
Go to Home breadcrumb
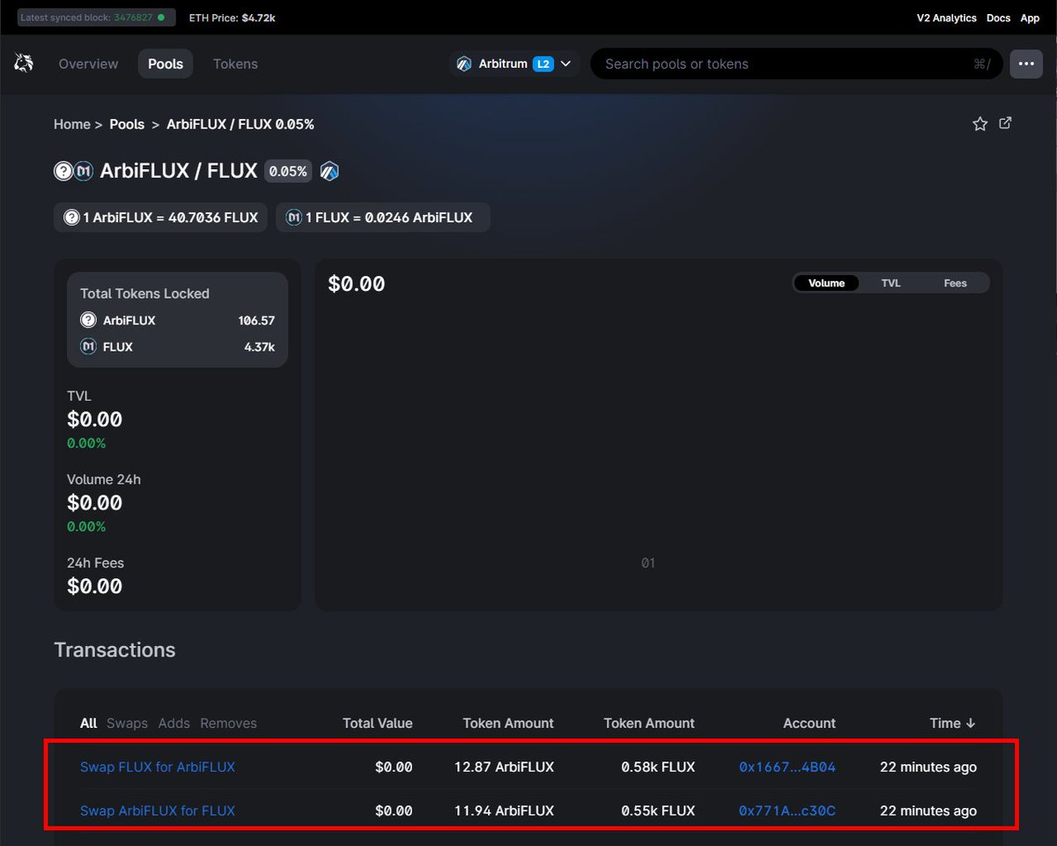[72, 124]
